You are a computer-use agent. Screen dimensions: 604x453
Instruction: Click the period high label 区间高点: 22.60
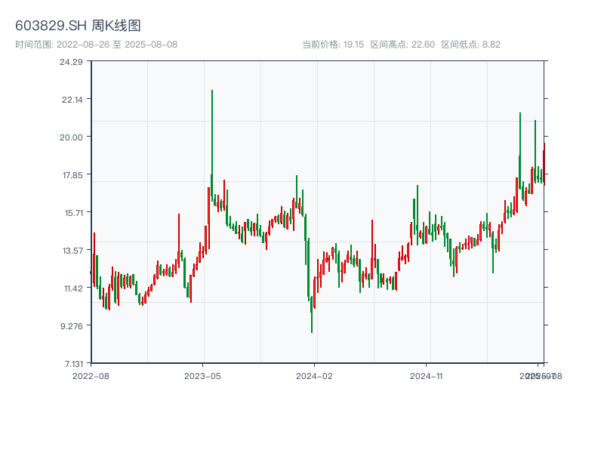[x=402, y=45]
